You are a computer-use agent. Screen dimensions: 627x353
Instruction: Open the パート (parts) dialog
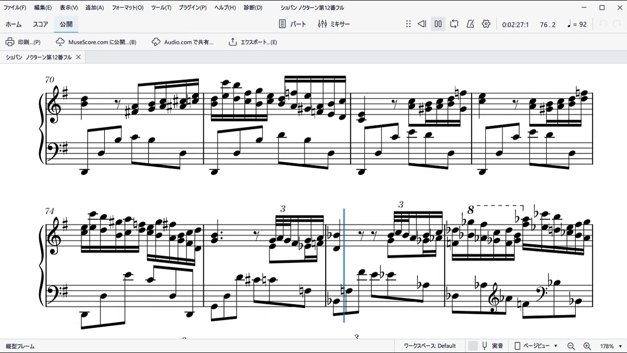coord(292,24)
